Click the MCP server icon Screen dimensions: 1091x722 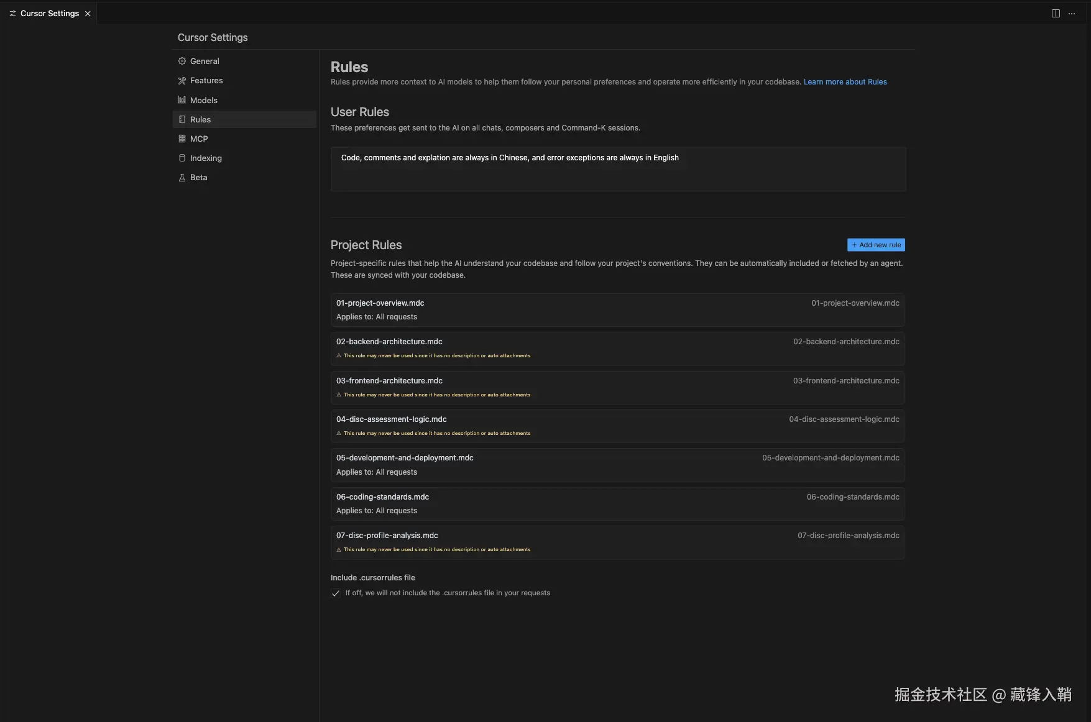[x=182, y=139]
